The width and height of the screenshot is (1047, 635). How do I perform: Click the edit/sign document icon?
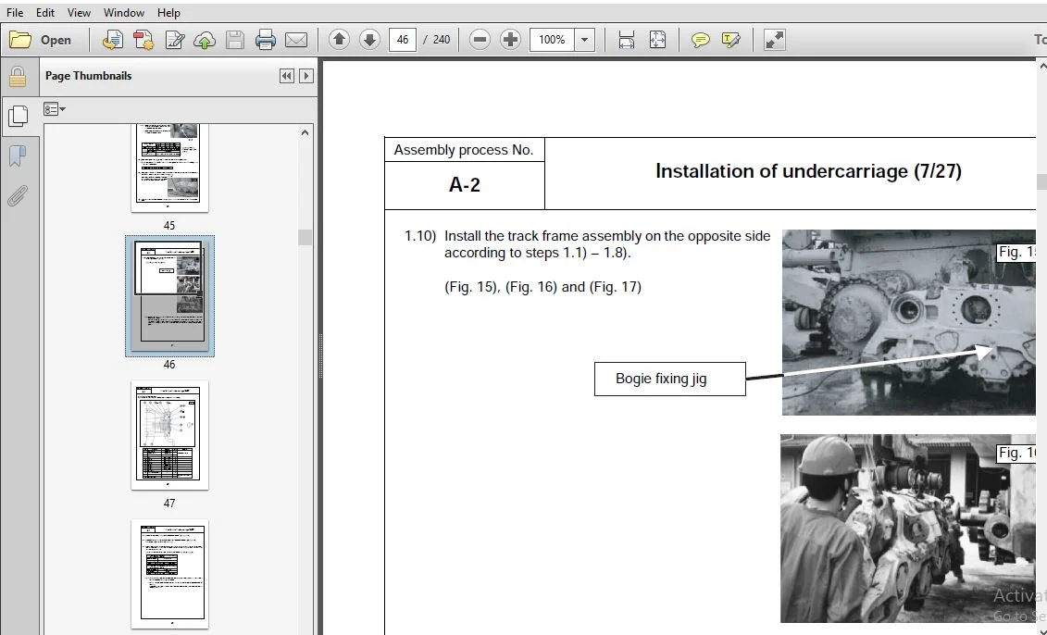click(x=174, y=40)
